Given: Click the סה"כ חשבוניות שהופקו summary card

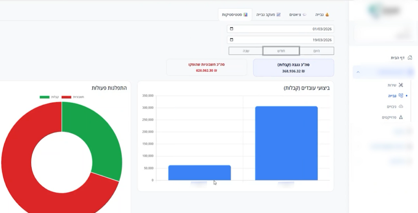Looking at the screenshot, I should pos(207,67).
